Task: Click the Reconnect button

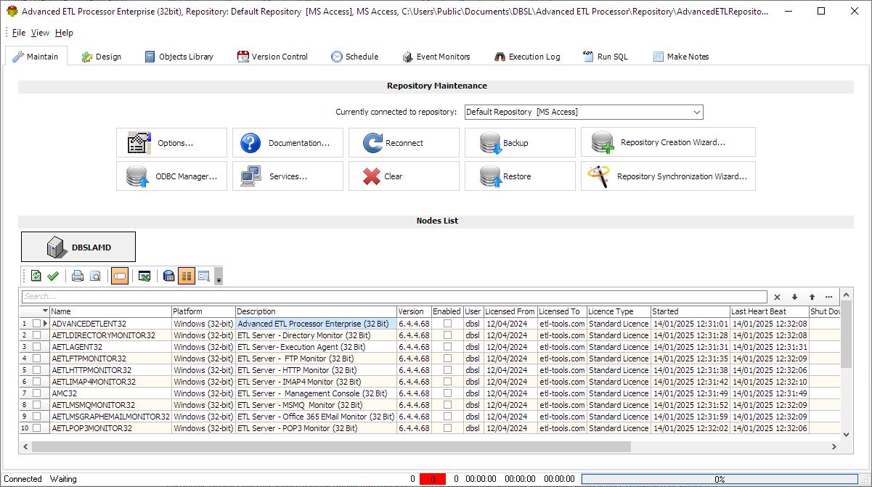Action: coord(404,143)
